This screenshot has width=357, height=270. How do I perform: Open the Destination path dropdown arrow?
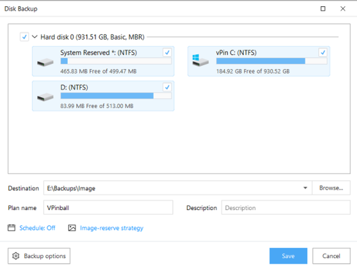pos(305,188)
